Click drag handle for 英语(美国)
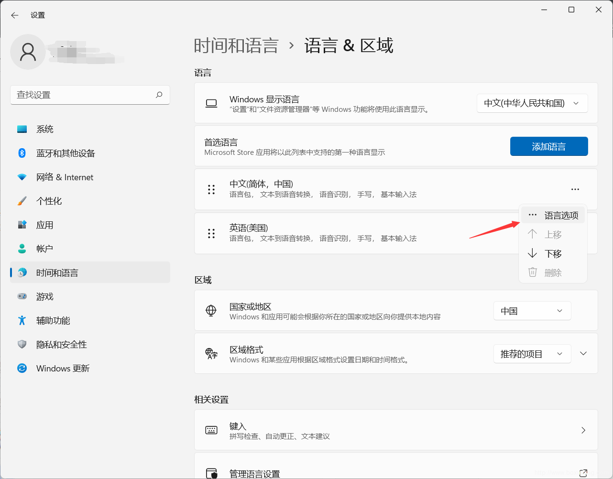 (x=211, y=233)
